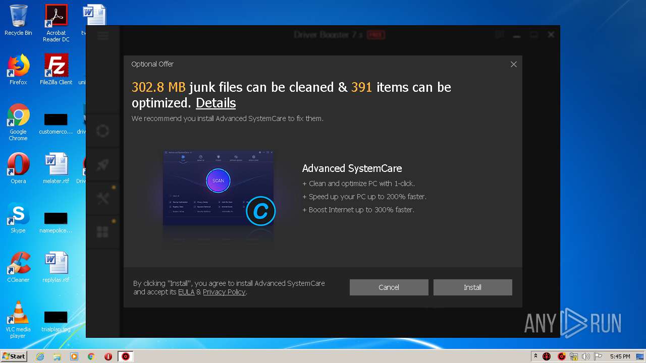Open Driver Booster tools wrench icon
The width and height of the screenshot is (646, 363).
[102, 199]
